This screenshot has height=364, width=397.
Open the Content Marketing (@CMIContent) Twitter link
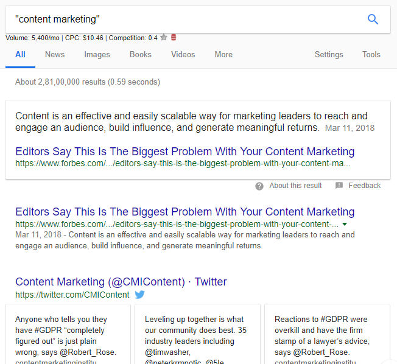121,282
